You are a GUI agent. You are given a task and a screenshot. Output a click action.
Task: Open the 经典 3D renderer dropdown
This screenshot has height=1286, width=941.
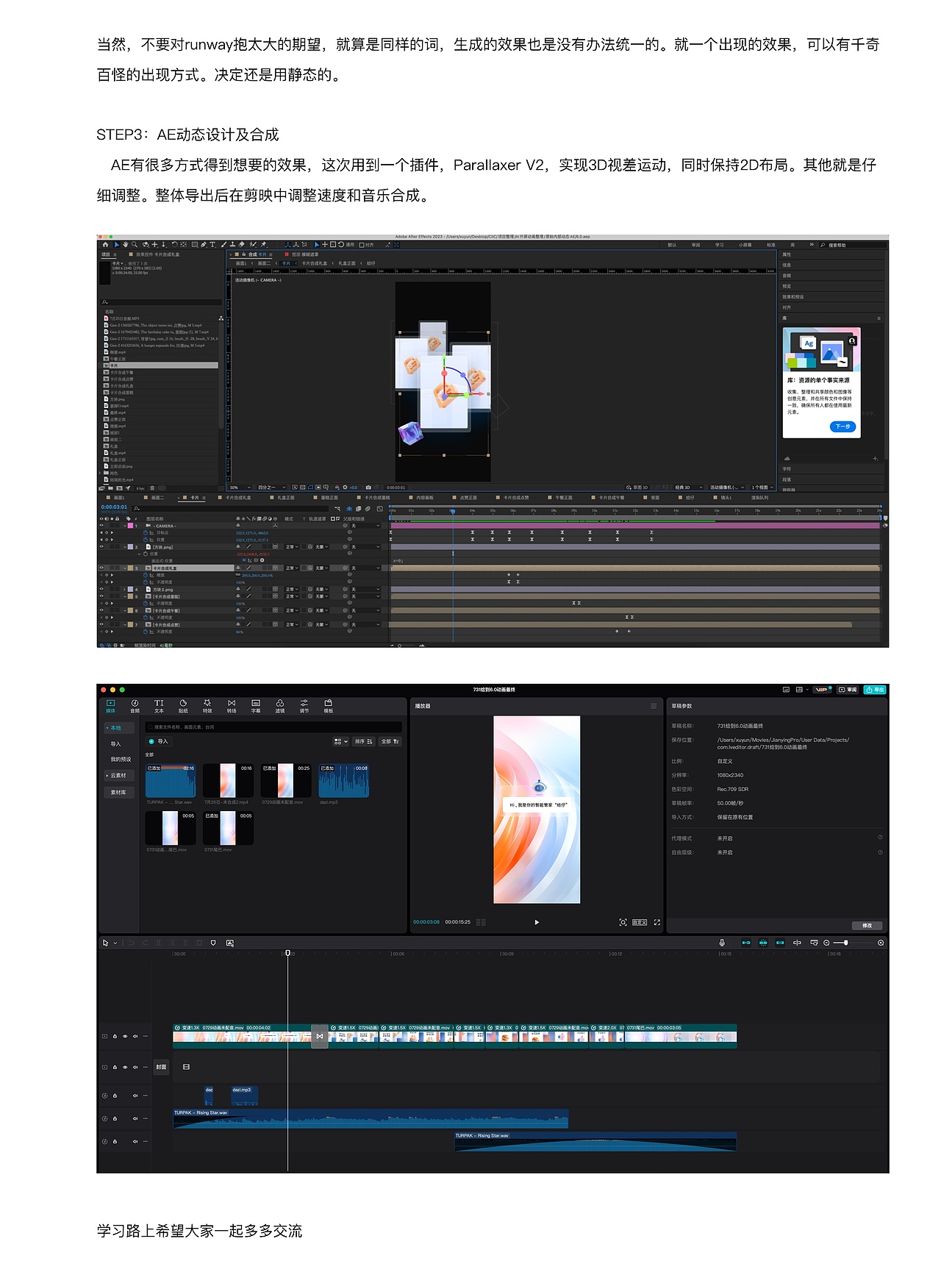688,487
